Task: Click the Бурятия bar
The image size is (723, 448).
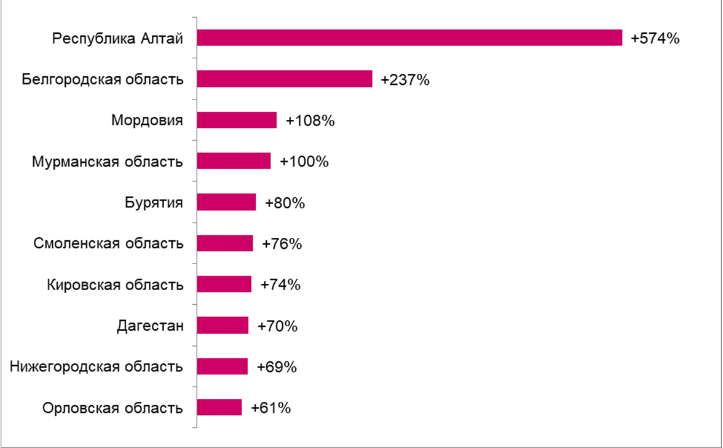Action: pos(226,202)
